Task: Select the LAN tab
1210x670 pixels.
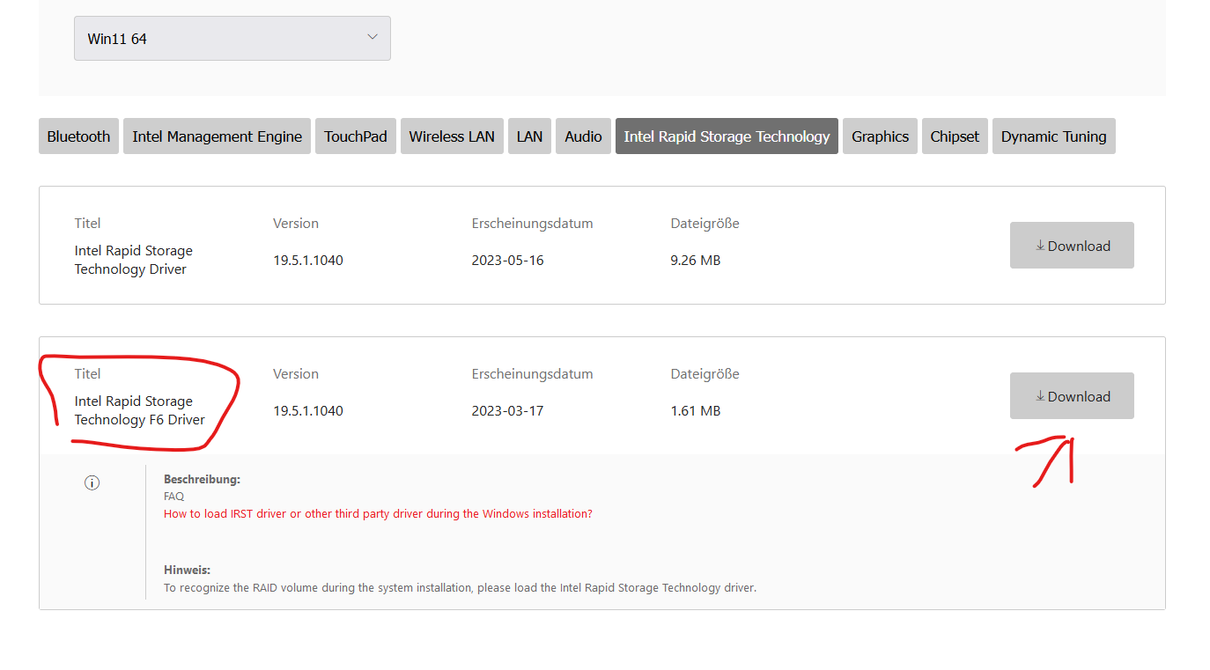Action: click(529, 136)
